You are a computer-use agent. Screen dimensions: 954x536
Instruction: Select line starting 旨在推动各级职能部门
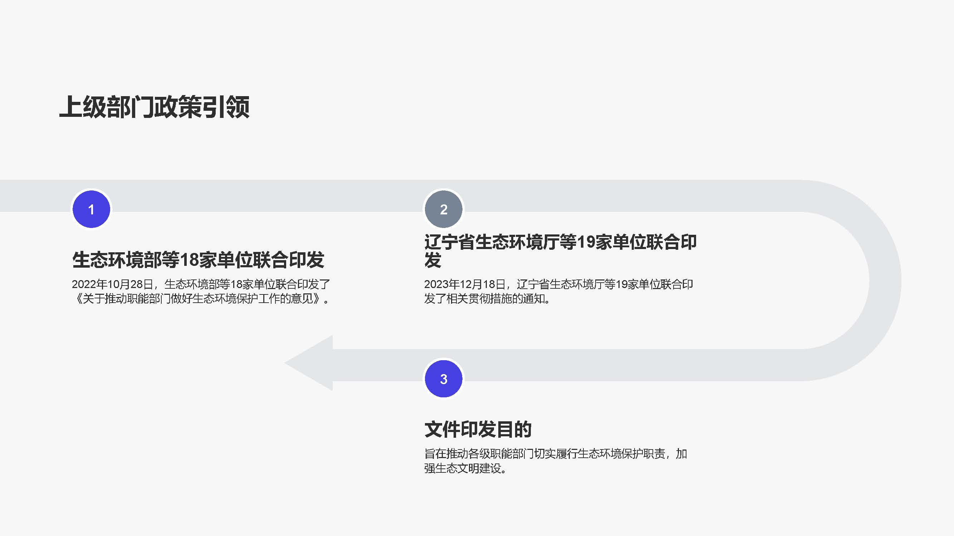(555, 453)
